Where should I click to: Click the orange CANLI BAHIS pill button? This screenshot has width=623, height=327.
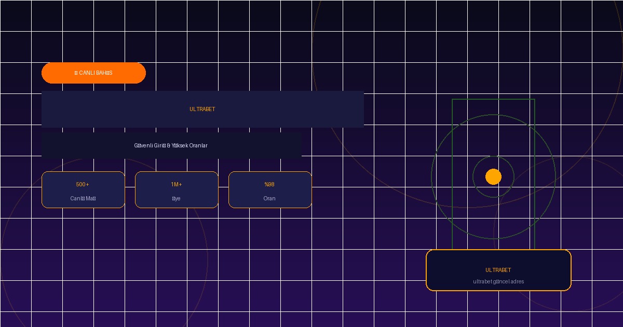tap(93, 73)
